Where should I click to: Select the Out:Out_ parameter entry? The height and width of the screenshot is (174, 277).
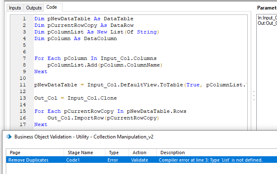pos(267,23)
